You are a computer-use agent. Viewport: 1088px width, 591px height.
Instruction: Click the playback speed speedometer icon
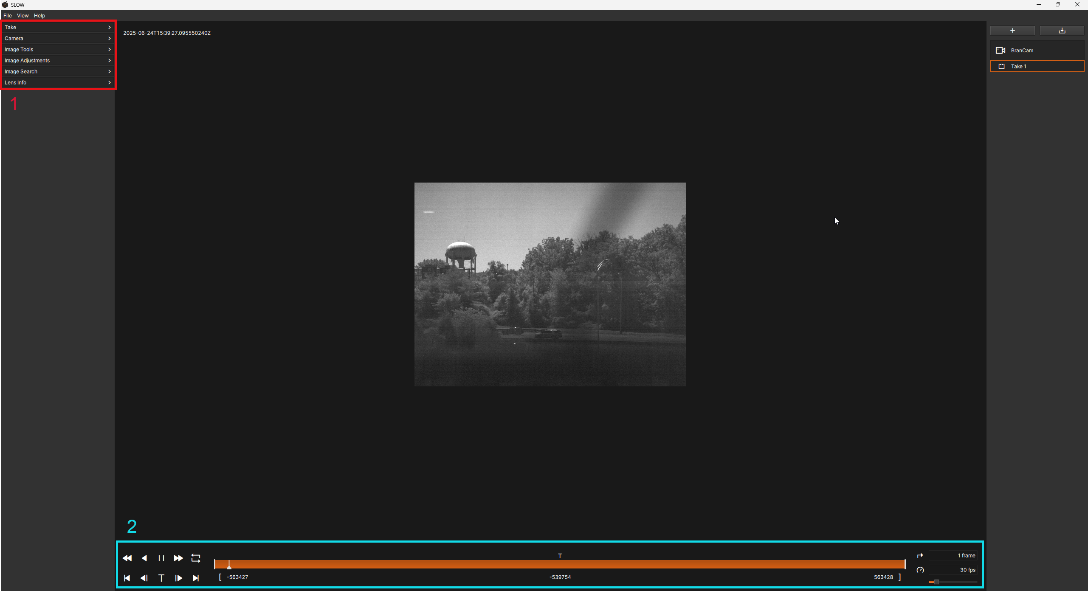(x=920, y=570)
